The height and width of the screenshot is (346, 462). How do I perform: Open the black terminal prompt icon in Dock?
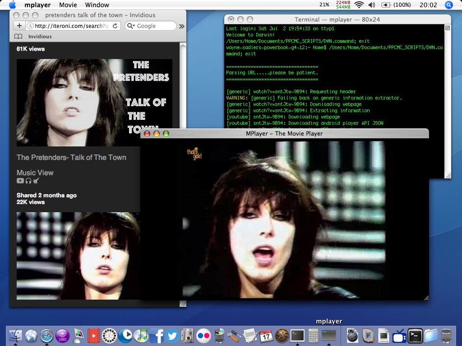[415, 336]
